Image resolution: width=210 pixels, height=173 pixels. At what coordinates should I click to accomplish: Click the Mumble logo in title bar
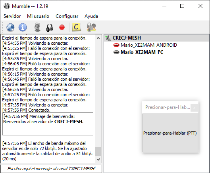pyautogui.click(x=7, y=6)
